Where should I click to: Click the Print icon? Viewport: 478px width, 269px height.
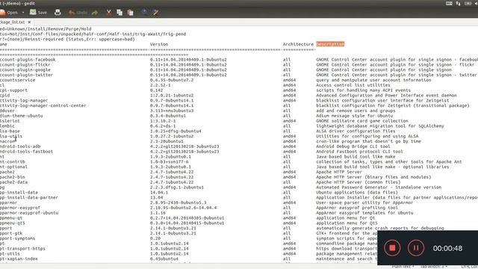[x=58, y=13]
